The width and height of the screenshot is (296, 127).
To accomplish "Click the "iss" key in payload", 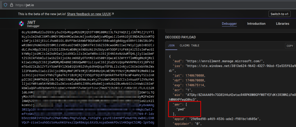I will pyautogui.click(x=177, y=66).
